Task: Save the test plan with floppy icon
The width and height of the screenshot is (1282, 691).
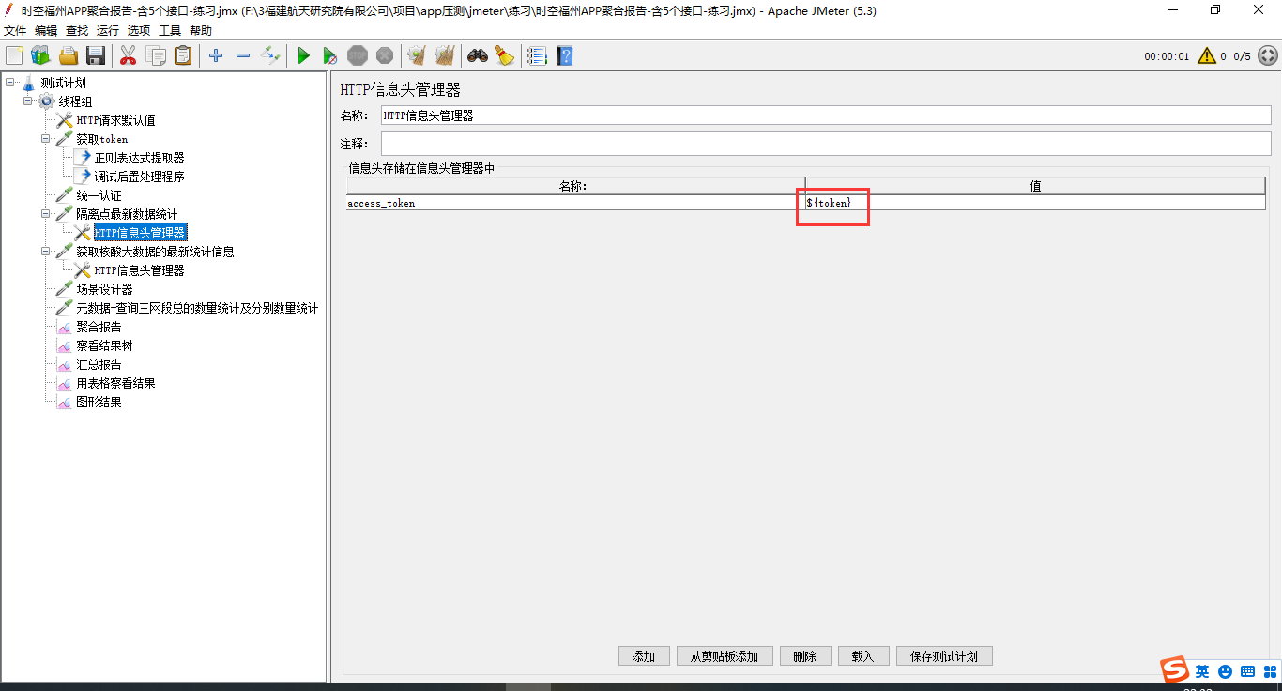Action: (96, 56)
